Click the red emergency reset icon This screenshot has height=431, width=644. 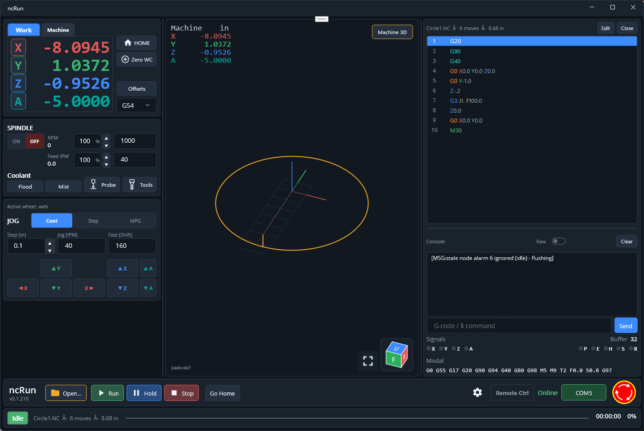point(624,392)
